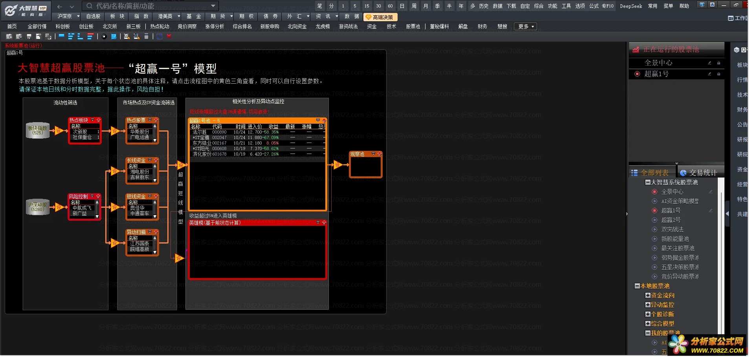This screenshot has width=750, height=357.
Task: Open the 更多 dropdown button
Action: pos(526,27)
